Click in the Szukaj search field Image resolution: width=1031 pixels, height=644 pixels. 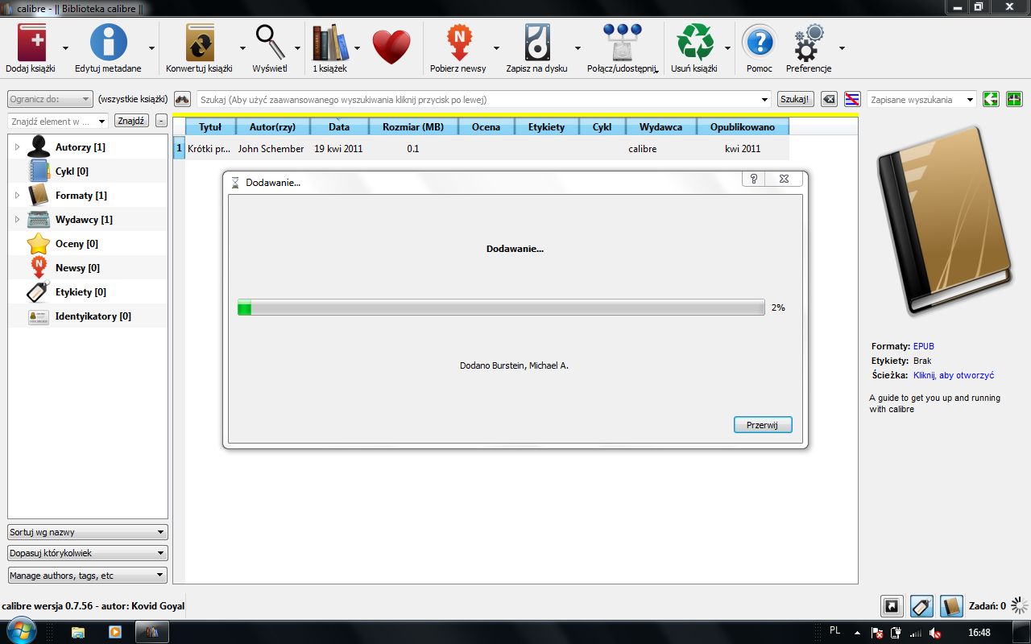click(x=484, y=99)
